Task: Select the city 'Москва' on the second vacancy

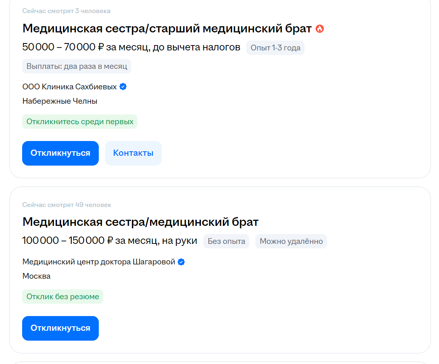Action: [x=36, y=276]
